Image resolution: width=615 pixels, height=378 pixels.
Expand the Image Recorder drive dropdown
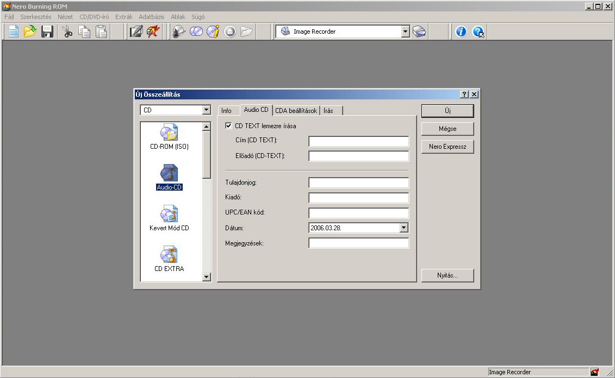pos(405,31)
